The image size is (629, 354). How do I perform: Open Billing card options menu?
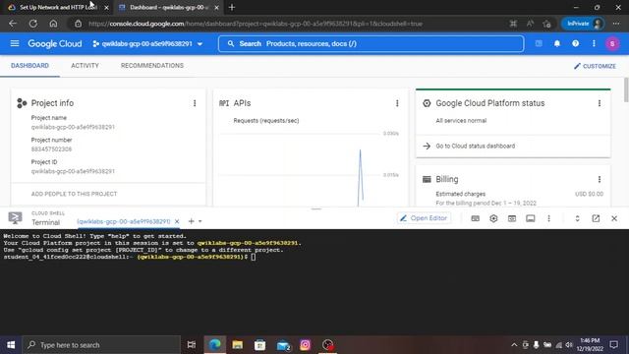600,179
